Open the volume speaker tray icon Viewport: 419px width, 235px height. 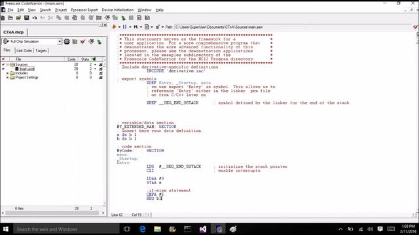(x=370, y=229)
